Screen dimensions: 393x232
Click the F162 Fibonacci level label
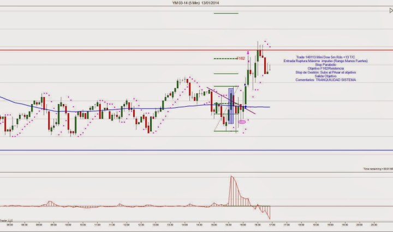tap(240, 58)
